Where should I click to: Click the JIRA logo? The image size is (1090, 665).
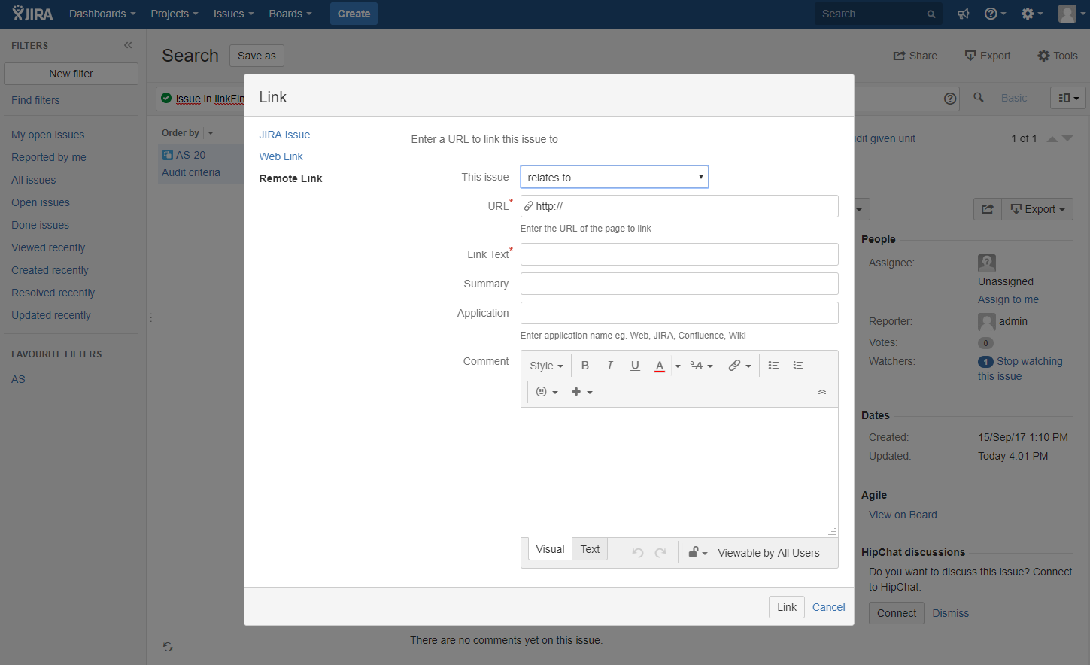coord(32,14)
